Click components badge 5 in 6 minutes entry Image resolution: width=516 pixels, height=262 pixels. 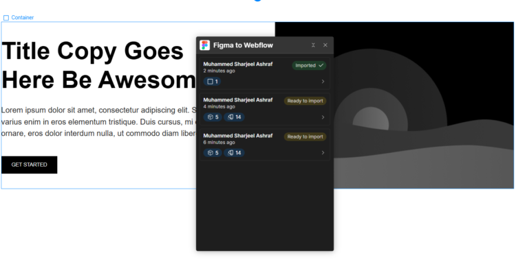pyautogui.click(x=213, y=153)
